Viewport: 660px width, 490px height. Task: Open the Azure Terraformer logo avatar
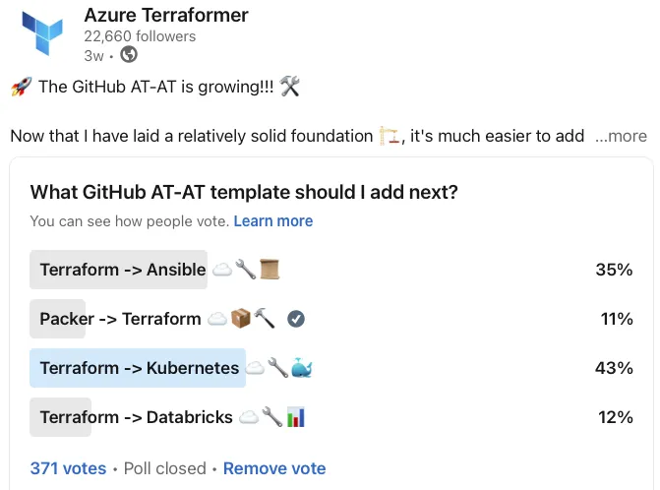(42, 33)
